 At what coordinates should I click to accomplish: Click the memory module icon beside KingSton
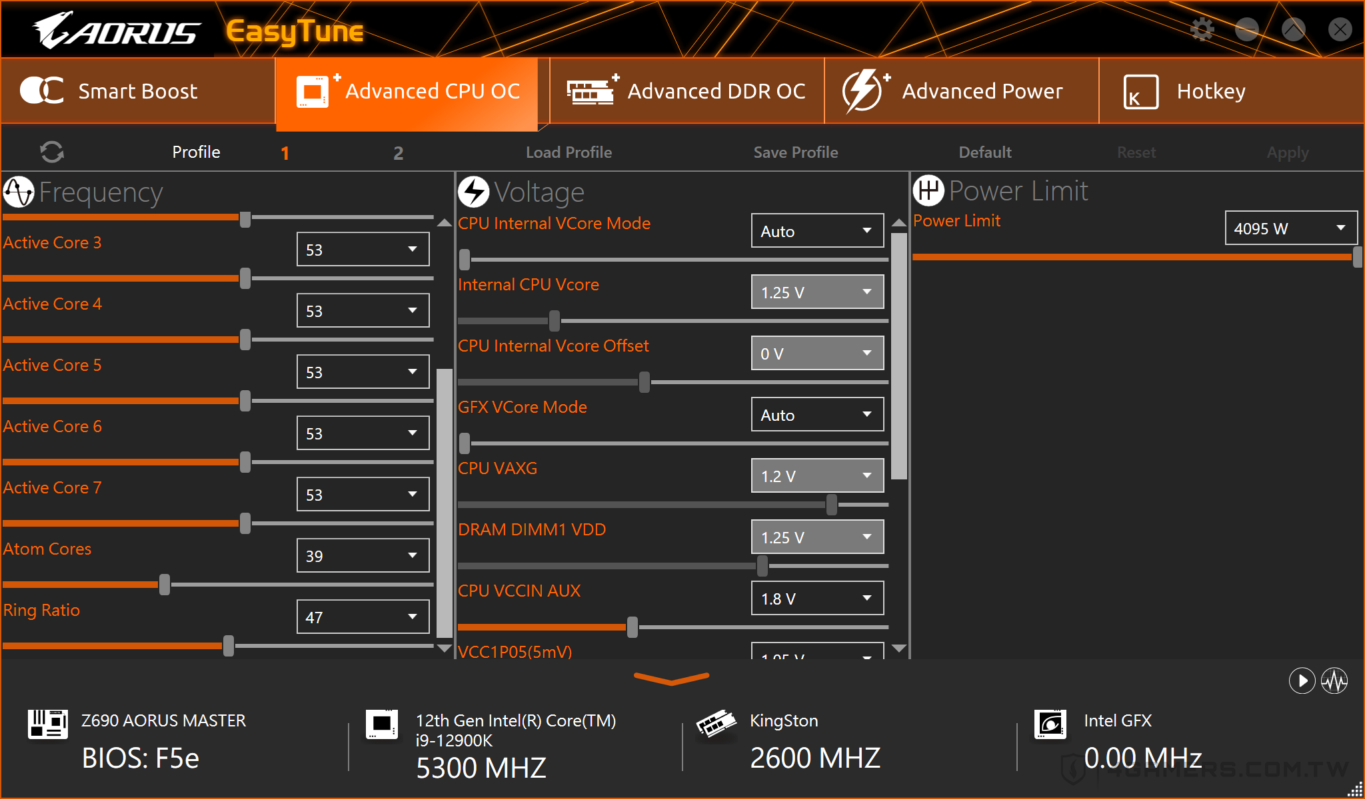pos(716,724)
